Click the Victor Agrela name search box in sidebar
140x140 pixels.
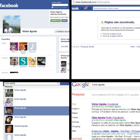(x=65, y=46)
